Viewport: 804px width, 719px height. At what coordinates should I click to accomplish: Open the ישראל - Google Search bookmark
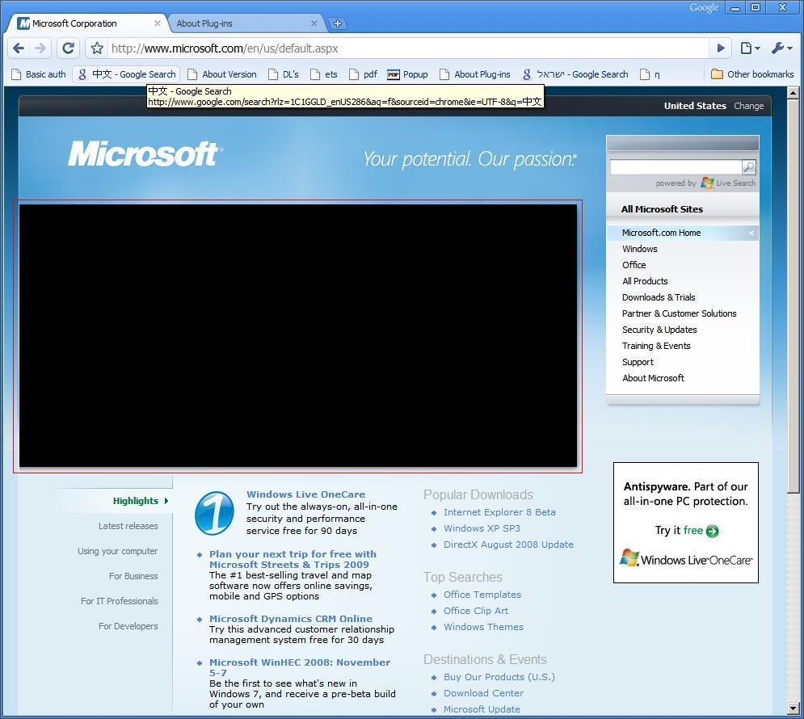tap(575, 74)
